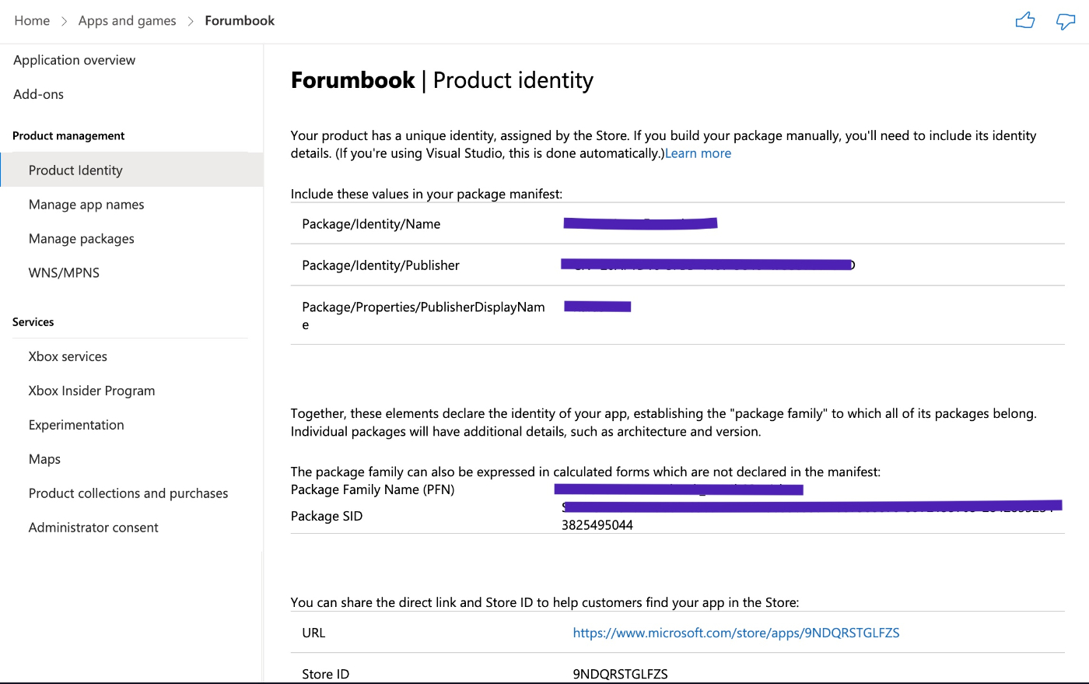Screen dimensions: 1089x684
Task: Click the Store ID value 9NDQRSTGLFZS
Action: point(620,674)
